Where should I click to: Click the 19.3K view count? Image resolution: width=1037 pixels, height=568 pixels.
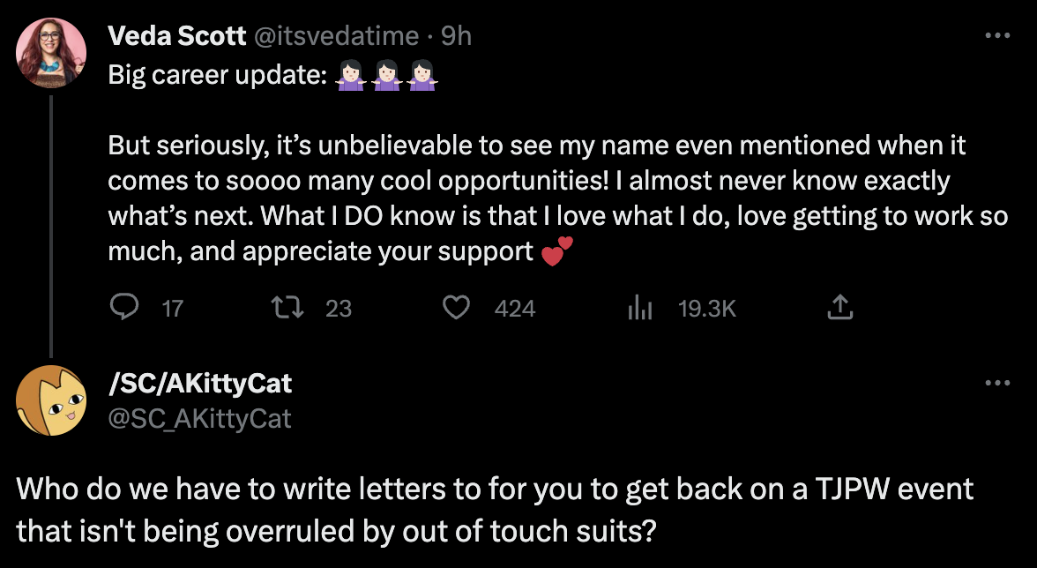pos(706,308)
